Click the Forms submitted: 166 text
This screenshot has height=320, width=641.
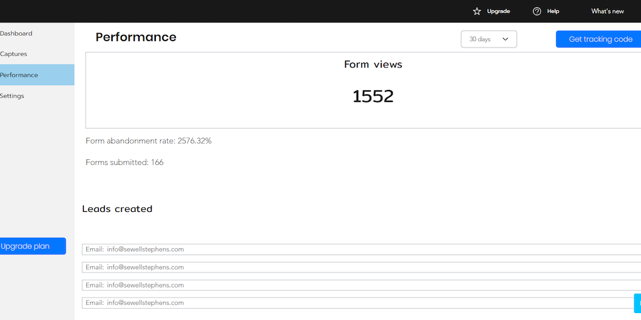125,162
